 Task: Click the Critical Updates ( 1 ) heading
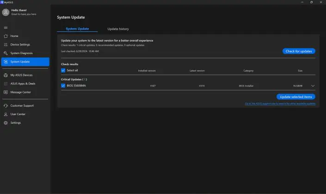pos(74,79)
